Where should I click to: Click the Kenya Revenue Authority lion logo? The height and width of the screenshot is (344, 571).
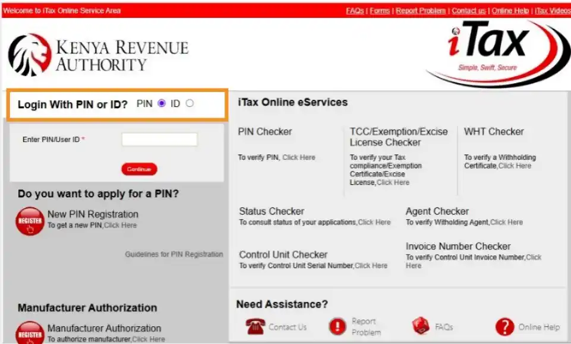coord(30,55)
